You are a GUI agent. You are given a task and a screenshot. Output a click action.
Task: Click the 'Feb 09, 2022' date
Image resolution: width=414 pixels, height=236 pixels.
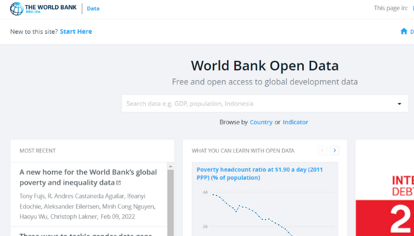pos(118,217)
